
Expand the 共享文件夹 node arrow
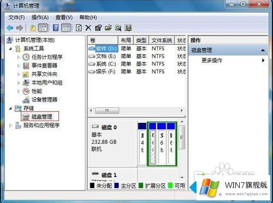click(x=19, y=74)
